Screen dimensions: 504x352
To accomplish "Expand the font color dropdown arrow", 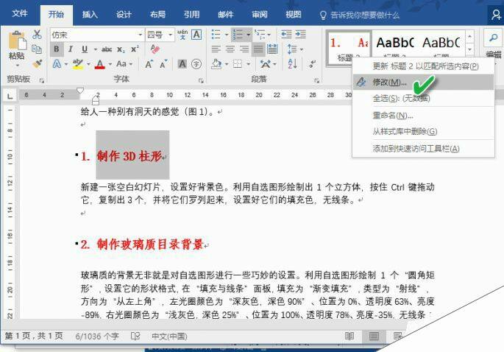I will coord(110,64).
